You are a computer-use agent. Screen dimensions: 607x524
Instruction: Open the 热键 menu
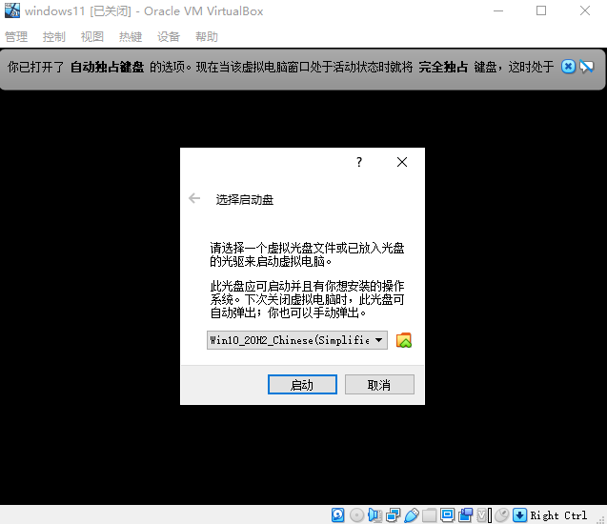point(131,37)
